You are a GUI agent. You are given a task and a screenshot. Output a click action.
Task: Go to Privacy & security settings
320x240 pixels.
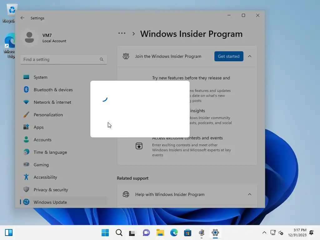tap(64, 190)
